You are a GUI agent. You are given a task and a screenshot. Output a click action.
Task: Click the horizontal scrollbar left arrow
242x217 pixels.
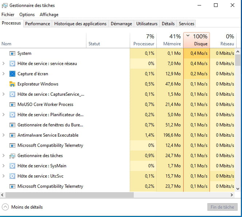tap(2, 195)
